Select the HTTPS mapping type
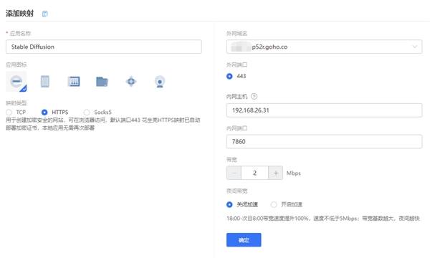The height and width of the screenshot is (258, 430). tap(44, 112)
